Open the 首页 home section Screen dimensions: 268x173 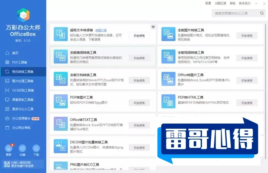point(23,53)
